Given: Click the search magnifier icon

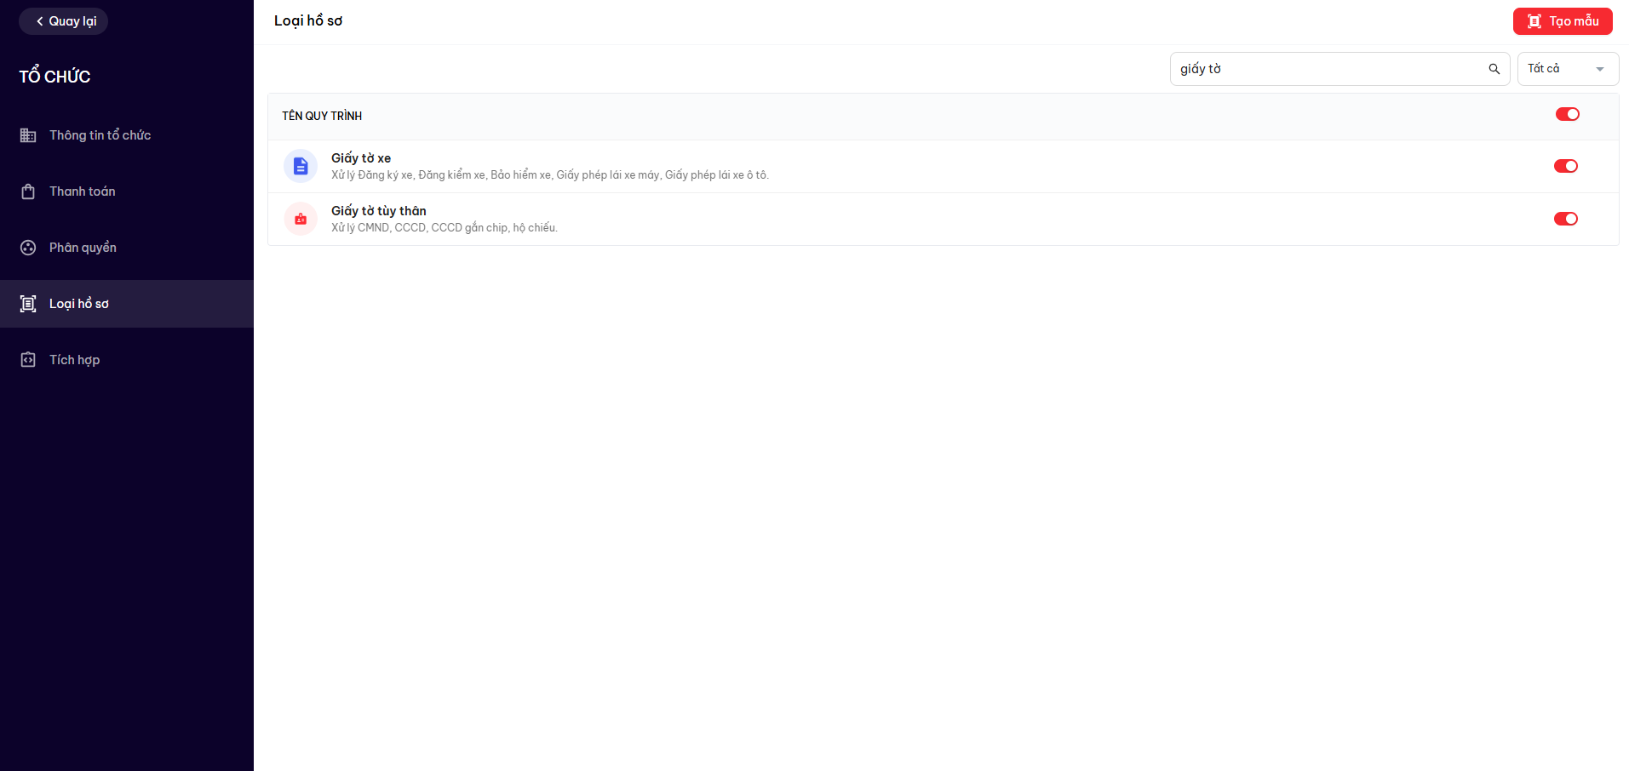Looking at the screenshot, I should (x=1494, y=69).
